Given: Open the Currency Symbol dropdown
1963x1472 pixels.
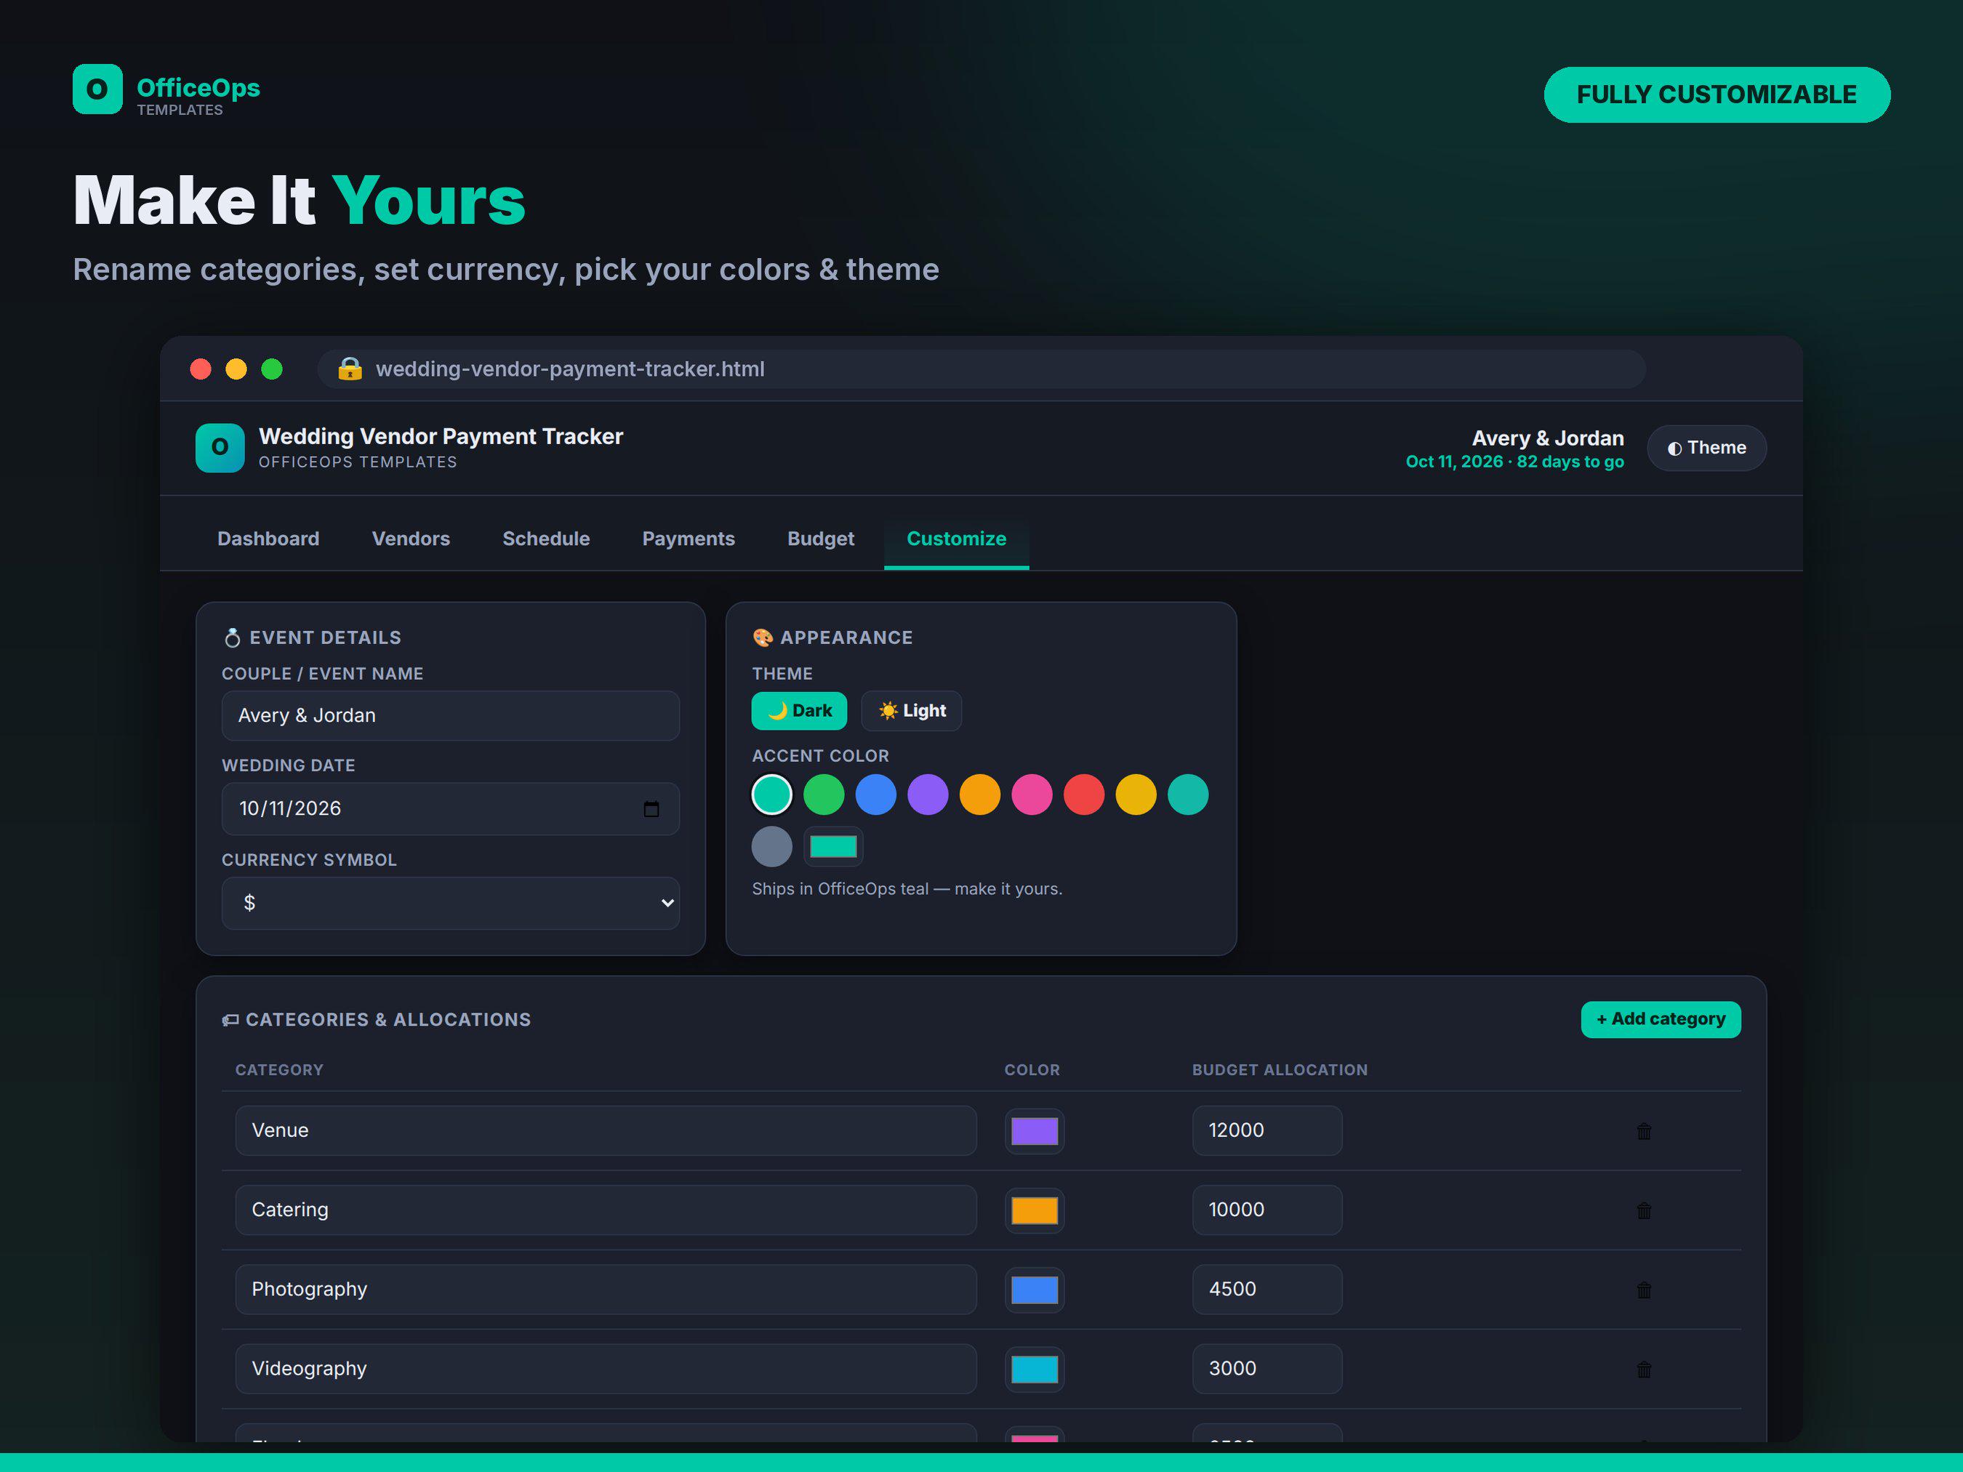Looking at the screenshot, I should coord(451,902).
